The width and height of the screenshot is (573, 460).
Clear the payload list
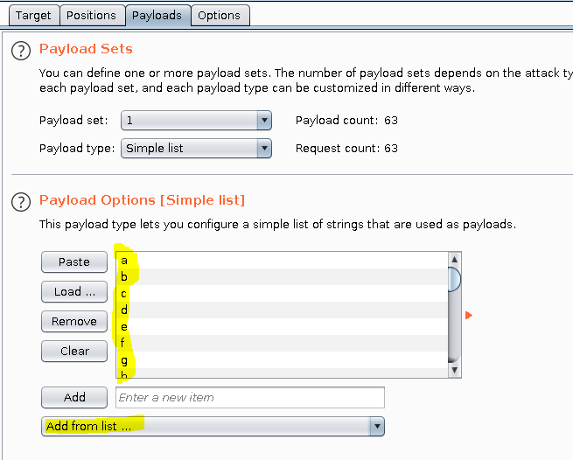(x=74, y=351)
